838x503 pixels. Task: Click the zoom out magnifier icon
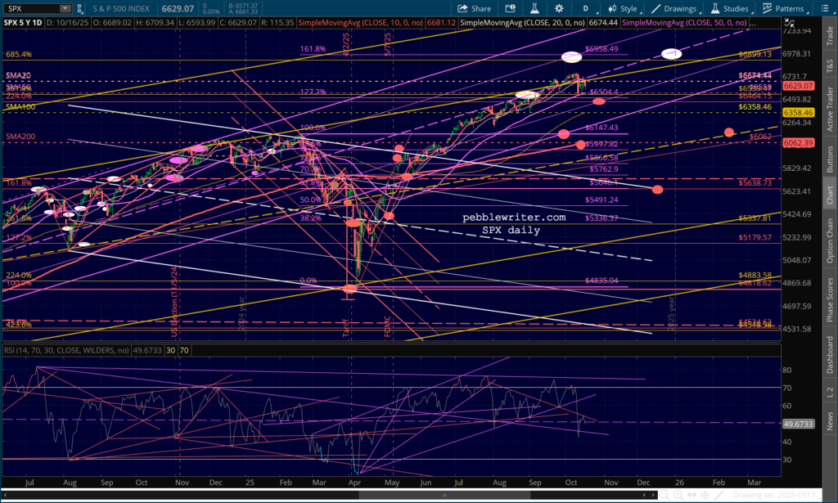pos(665,495)
